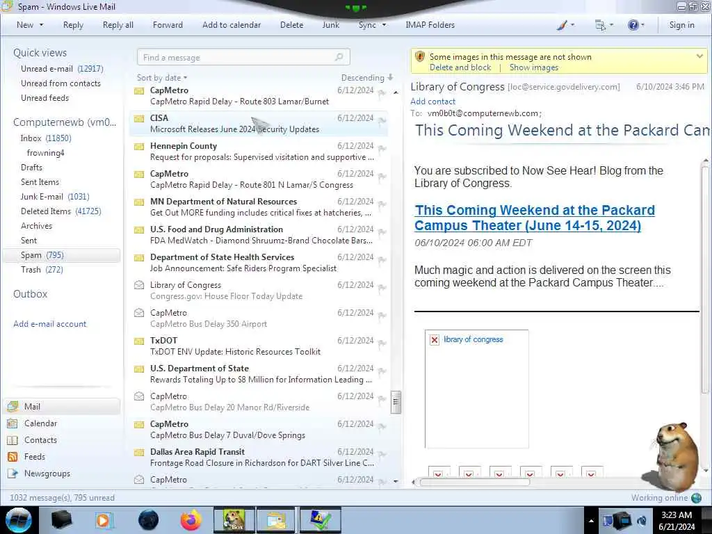Flag the MN Department of Natural Resources message
712x534 pixels.
point(382,204)
